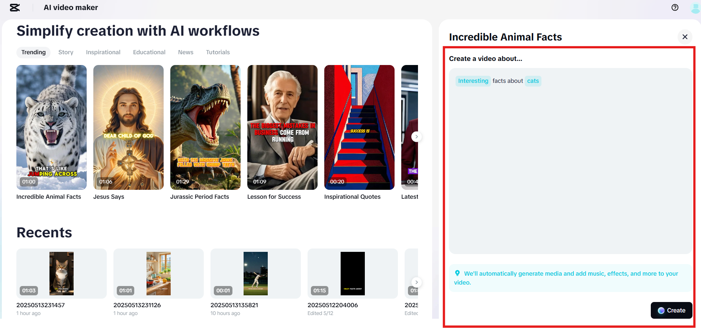The width and height of the screenshot is (701, 328).
Task: Open the help question mark icon
Action: point(675,7)
